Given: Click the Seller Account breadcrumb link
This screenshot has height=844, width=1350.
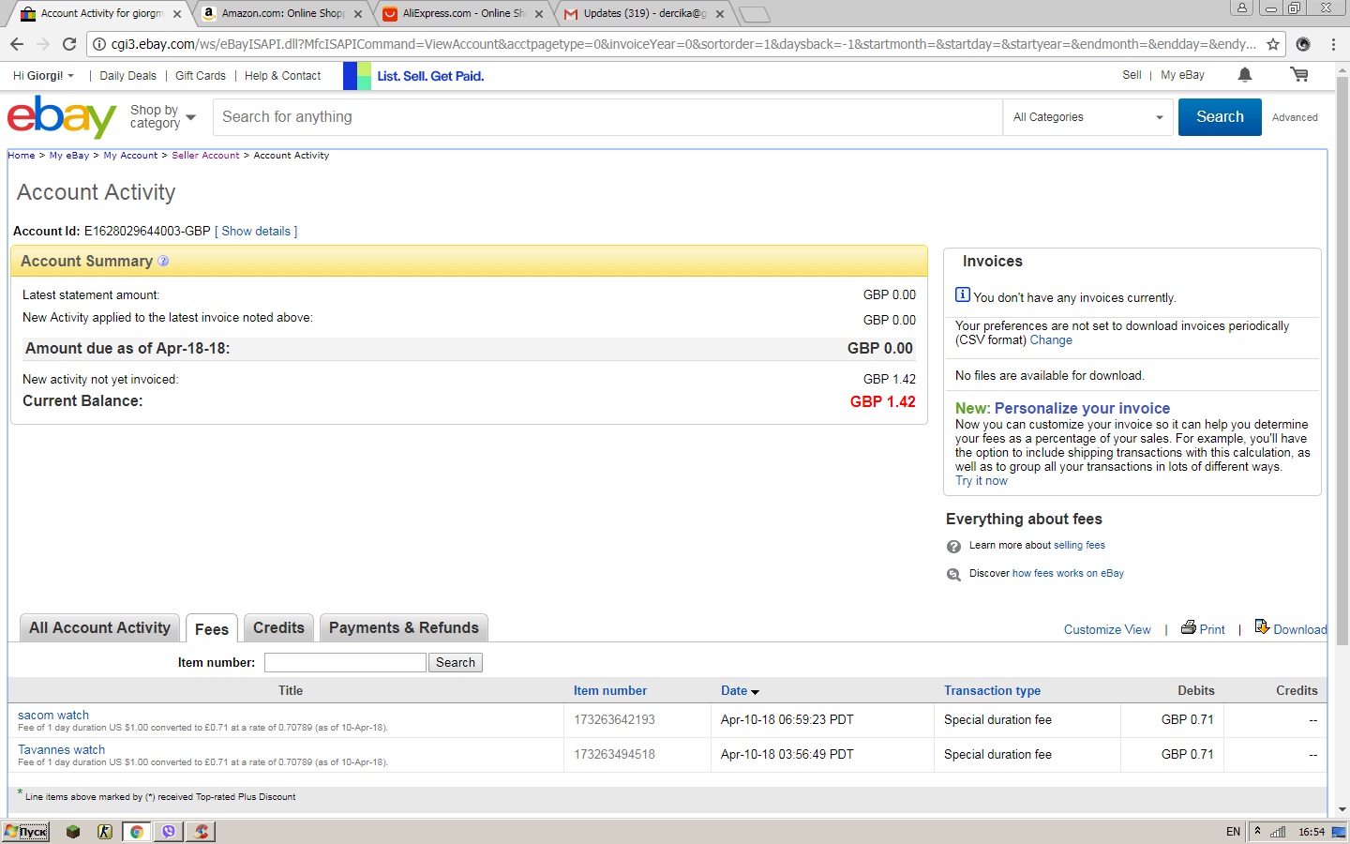Looking at the screenshot, I should point(205,156).
